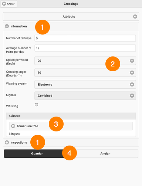Click the Guardar button
The height and width of the screenshot is (186, 142).
pyautogui.click(x=37, y=154)
